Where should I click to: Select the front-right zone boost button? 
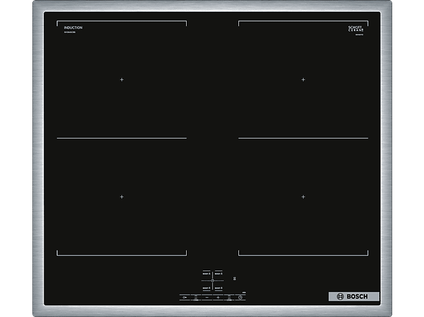[218, 288]
